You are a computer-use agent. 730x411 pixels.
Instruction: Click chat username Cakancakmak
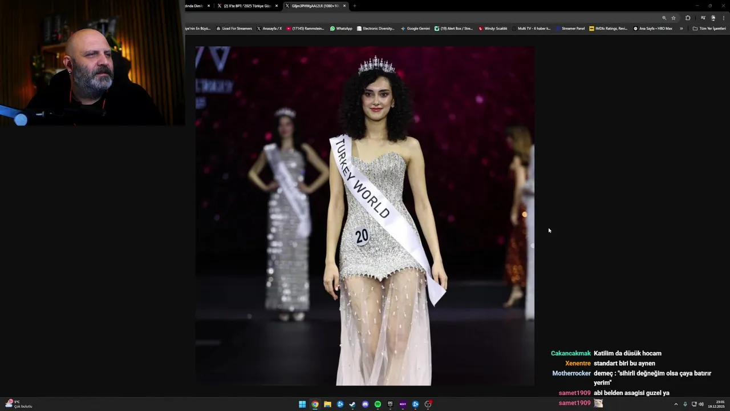pos(571,353)
